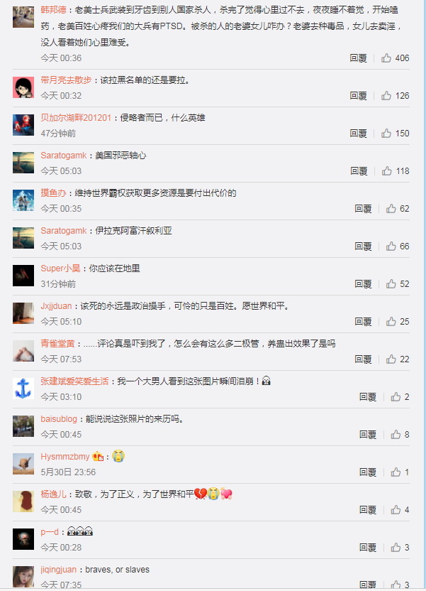
Task: Open 带月亮去散步's user profile
Action: (66, 80)
